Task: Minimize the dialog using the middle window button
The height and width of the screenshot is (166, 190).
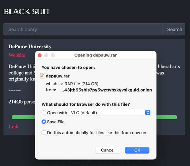Action: [x=46, y=55]
